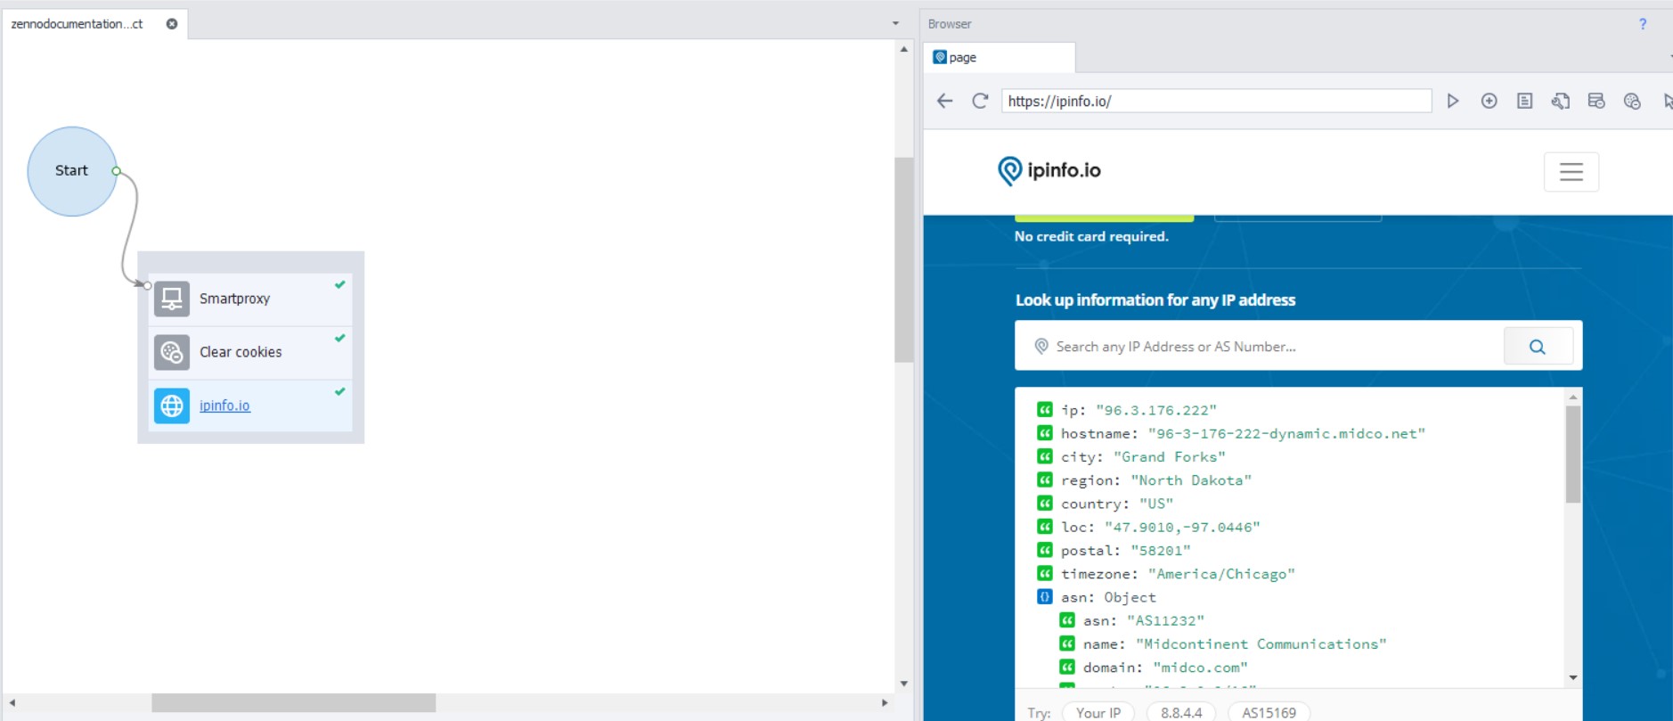The height and width of the screenshot is (721, 1673).
Task: Click canvas scroll right arrow
Action: click(x=885, y=703)
